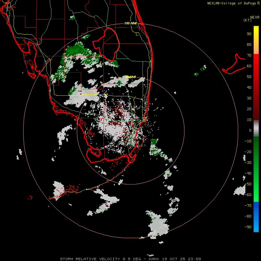The width and height of the screenshot is (261, 261).
Task: Click the -50 knot value on the color scale
Action: [248, 184]
